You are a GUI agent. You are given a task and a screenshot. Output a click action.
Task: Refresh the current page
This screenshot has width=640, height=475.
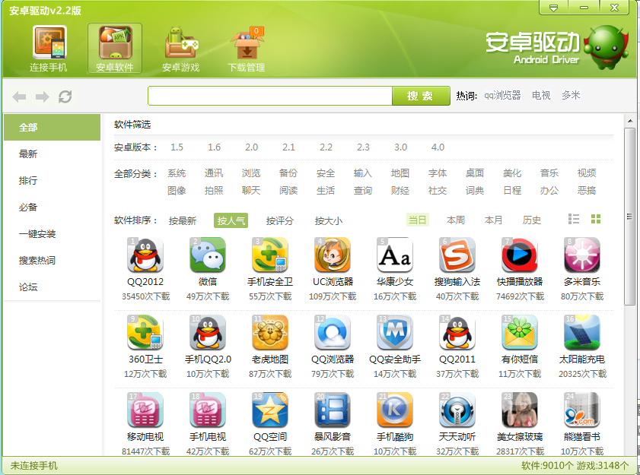click(65, 97)
